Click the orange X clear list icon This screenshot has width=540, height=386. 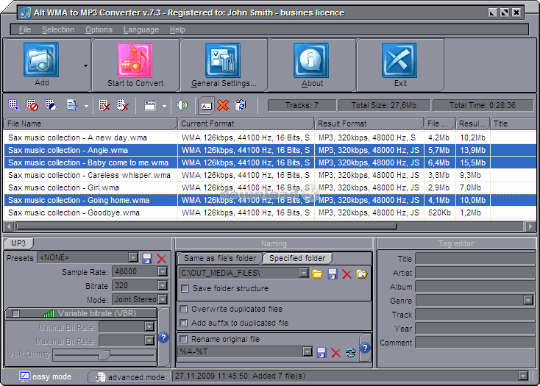tap(223, 105)
